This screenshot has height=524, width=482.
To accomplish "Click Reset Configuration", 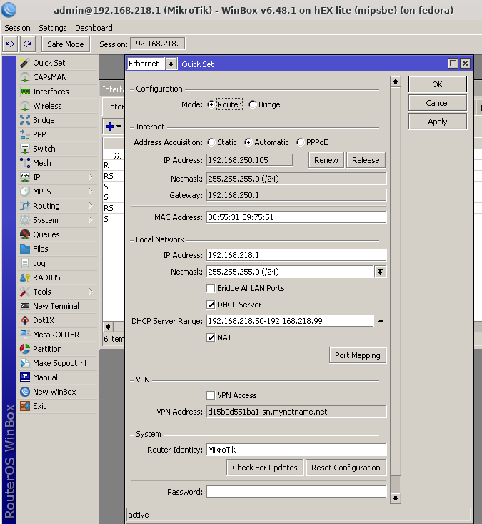I will pos(346,468).
